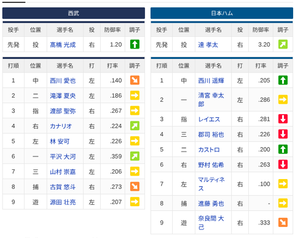Viewport: 295px width, 238px height.
Task: Open 西川 遥輝's player profile
Action: pyautogui.click(x=211, y=80)
